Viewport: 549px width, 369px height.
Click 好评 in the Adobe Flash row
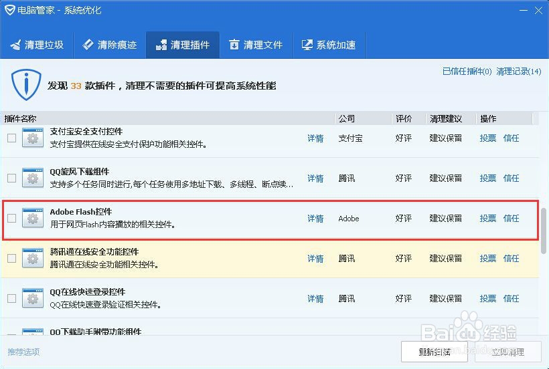point(404,219)
